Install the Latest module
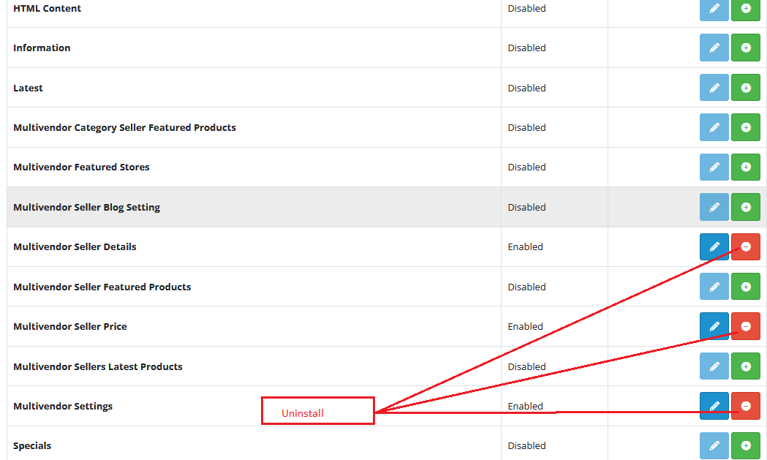The image size is (767, 460). (x=745, y=87)
